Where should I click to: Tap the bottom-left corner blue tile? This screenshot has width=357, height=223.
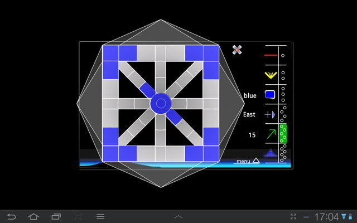coord(110,154)
